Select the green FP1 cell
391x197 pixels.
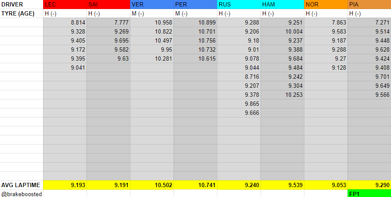(369, 194)
